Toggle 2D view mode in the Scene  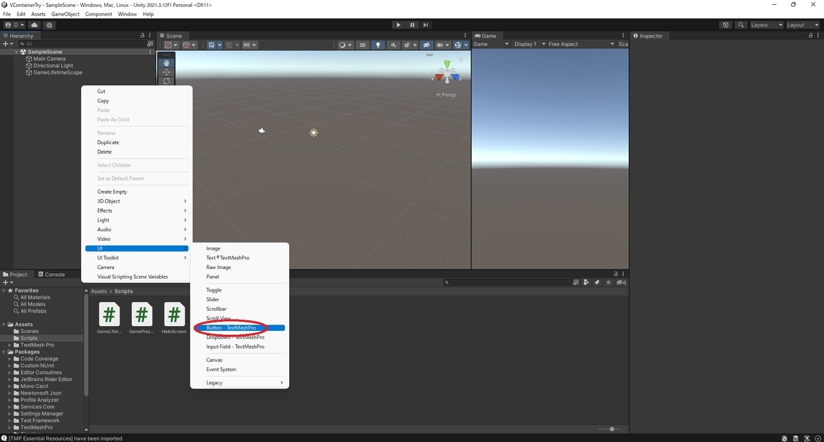click(x=363, y=45)
